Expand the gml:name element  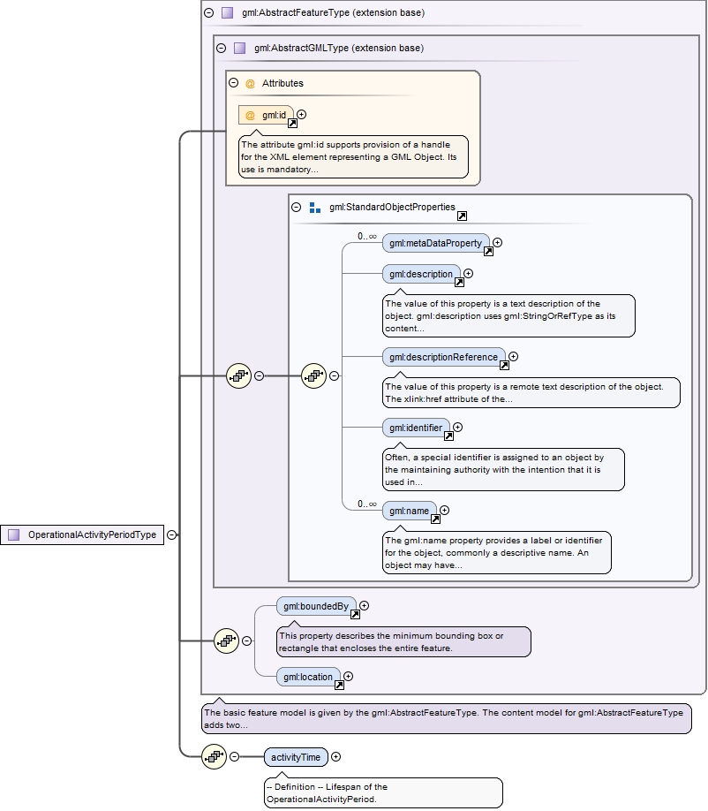(x=444, y=511)
